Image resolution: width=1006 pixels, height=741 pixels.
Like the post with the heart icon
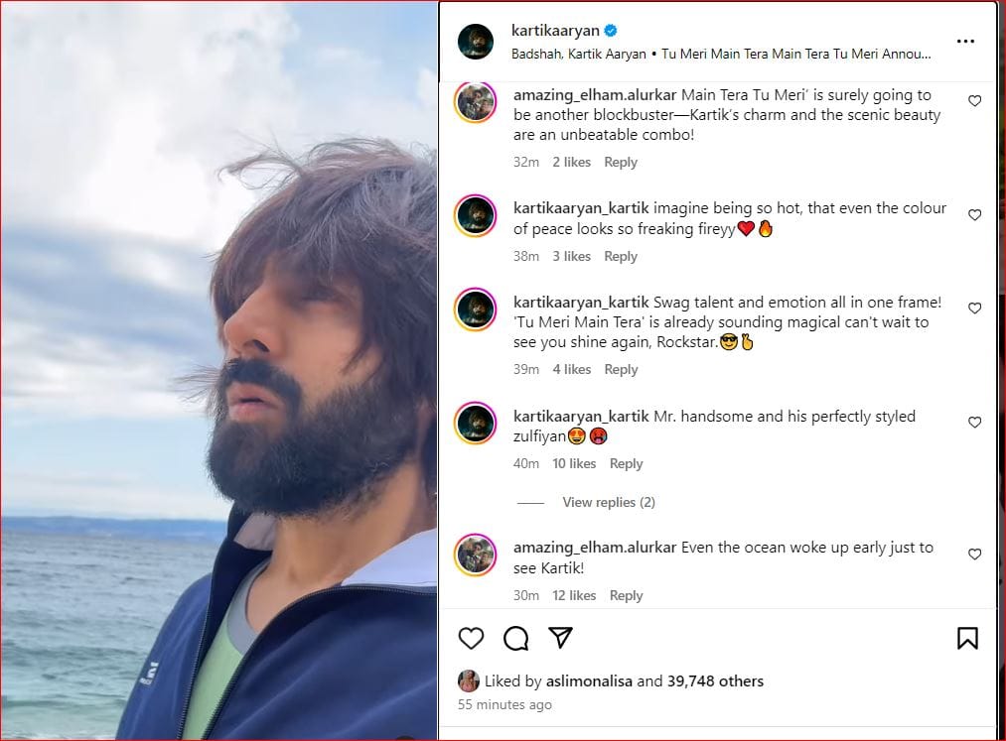point(471,638)
